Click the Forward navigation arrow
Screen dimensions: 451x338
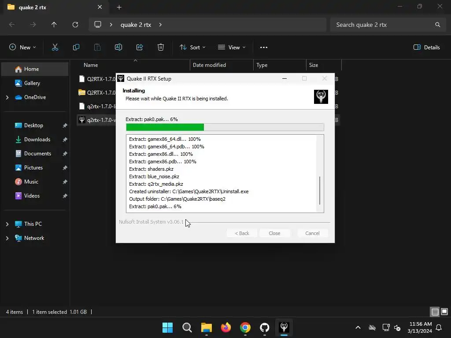[x=33, y=25]
